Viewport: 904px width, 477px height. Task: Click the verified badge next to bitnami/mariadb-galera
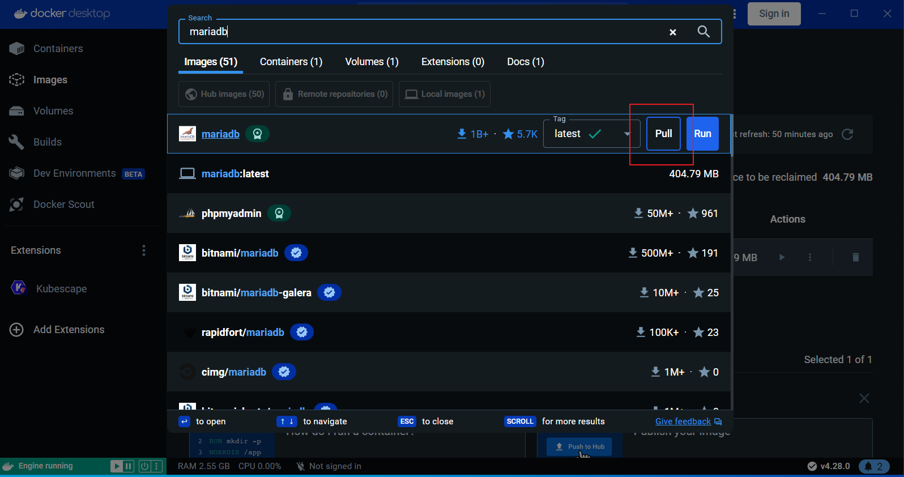point(329,293)
